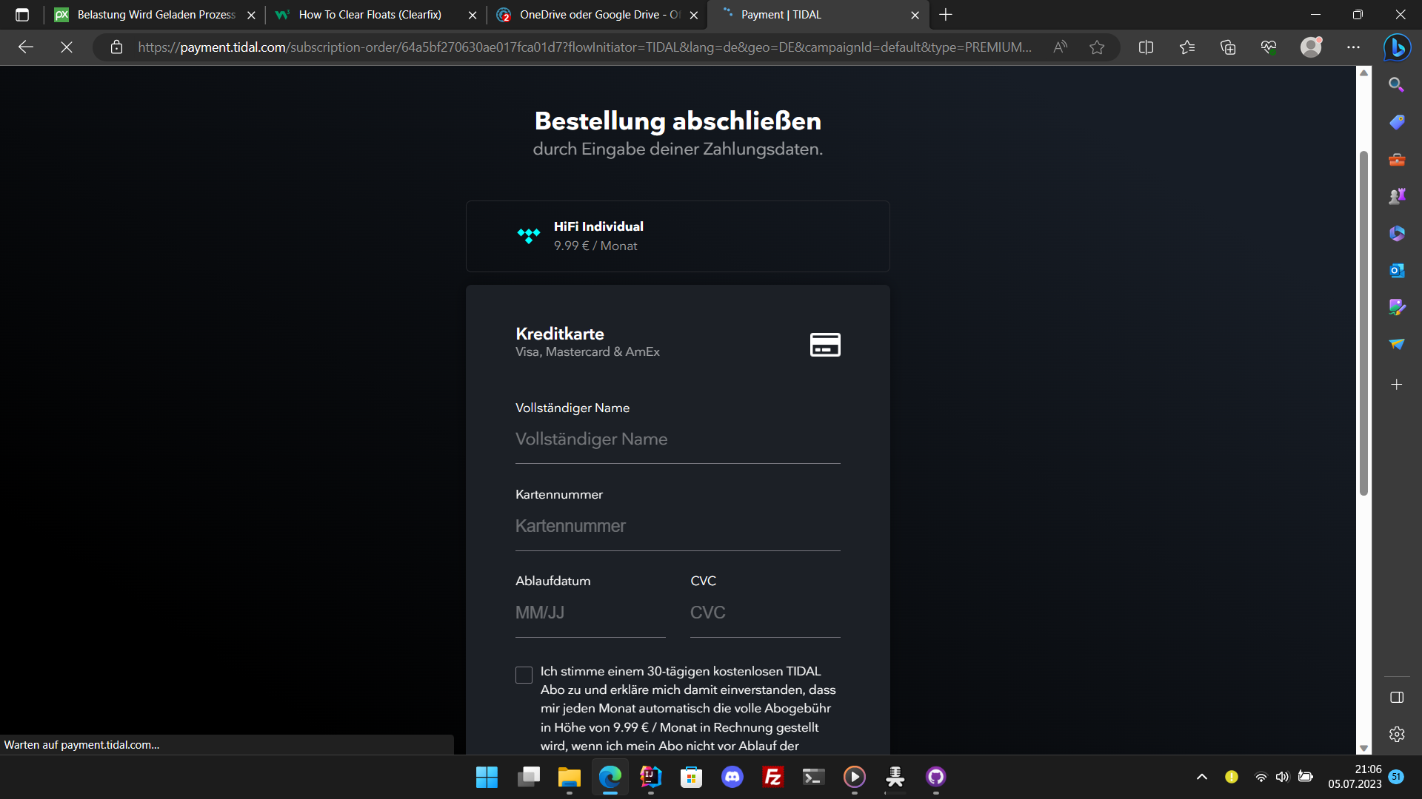Switch to How To Clear Floats tab
Viewport: 1422px width, 799px height.
click(370, 15)
